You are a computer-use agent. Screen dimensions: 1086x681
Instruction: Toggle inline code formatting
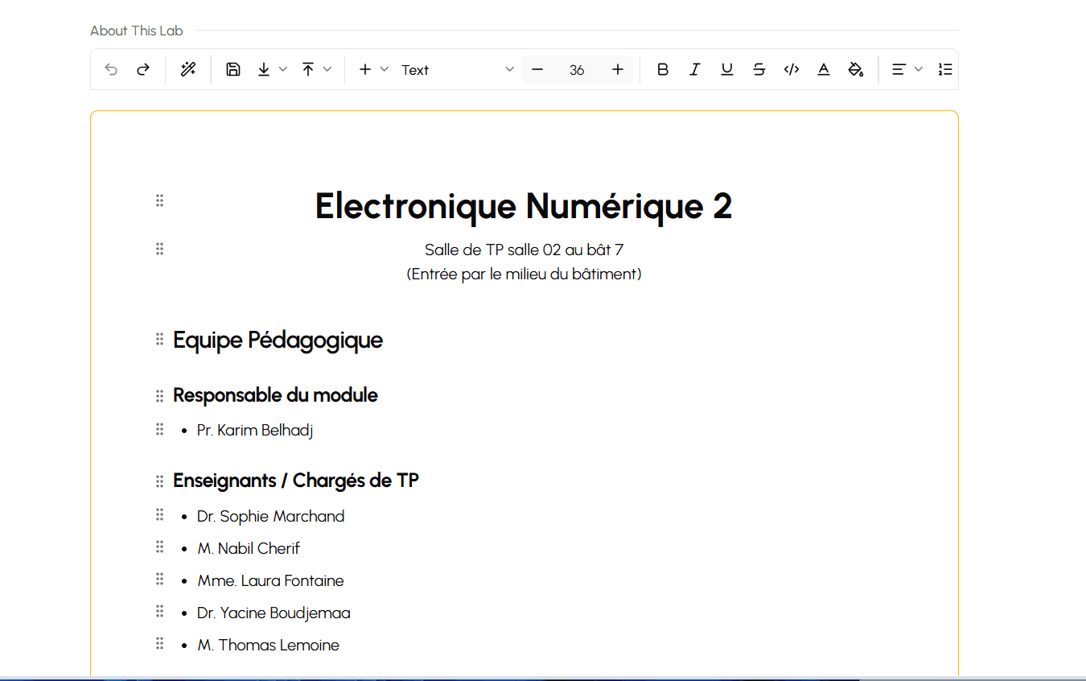click(792, 70)
